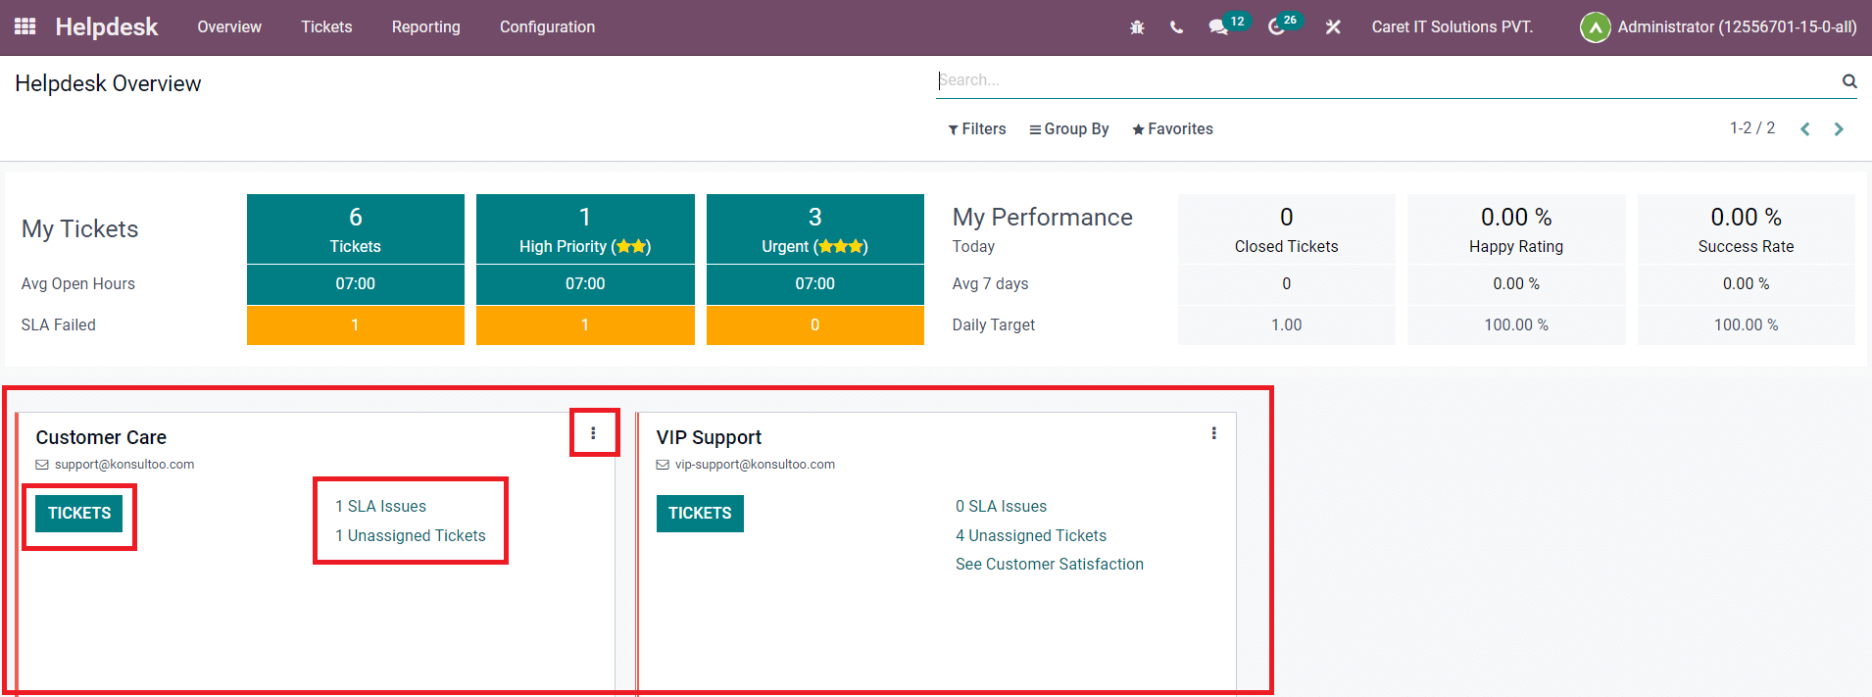Click the My Tickets heading

click(x=80, y=229)
